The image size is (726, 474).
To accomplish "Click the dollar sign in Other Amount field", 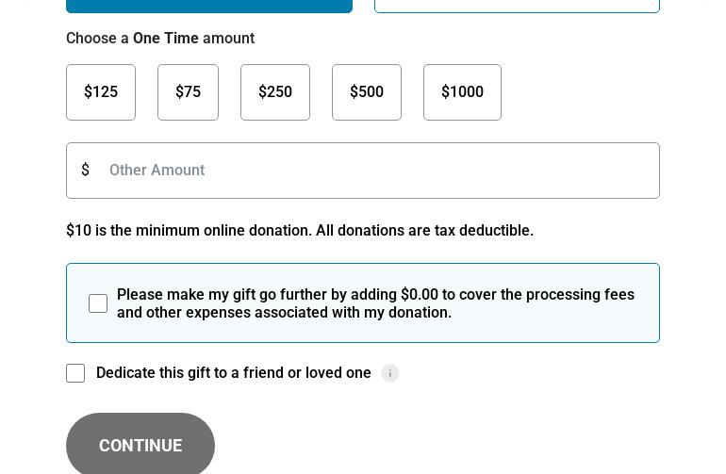I will [x=85, y=170].
